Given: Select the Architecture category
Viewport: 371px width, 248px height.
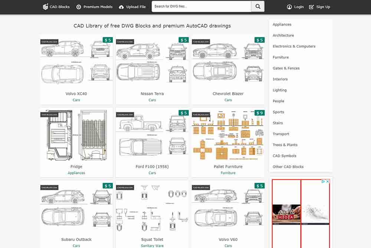Looking at the screenshot, I should (283, 35).
